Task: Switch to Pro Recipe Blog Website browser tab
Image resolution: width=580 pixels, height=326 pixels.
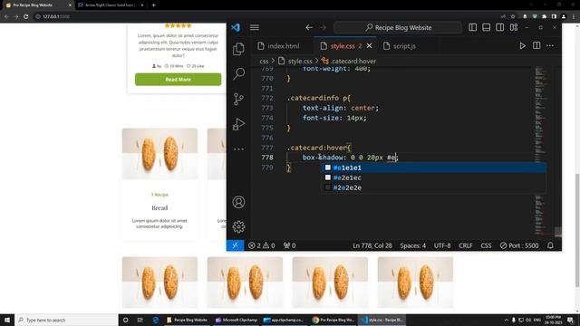Action: point(37,5)
